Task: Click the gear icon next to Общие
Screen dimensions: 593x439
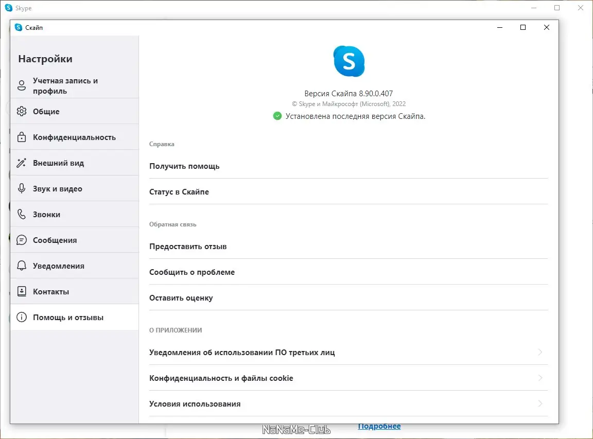Action: [22, 111]
